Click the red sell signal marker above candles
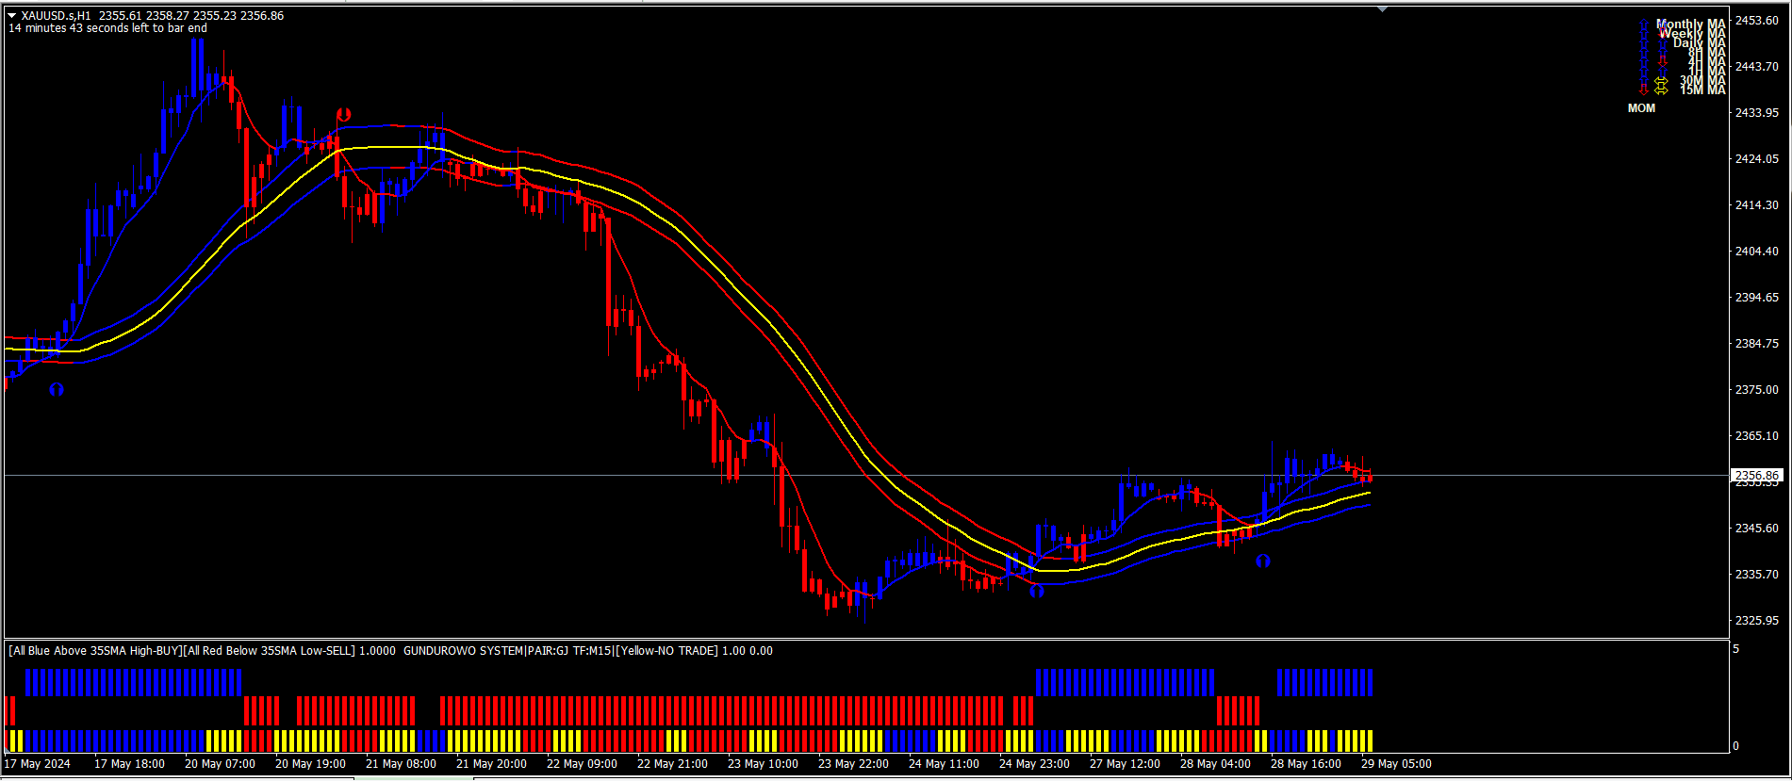The height and width of the screenshot is (781, 1792). pyautogui.click(x=344, y=115)
